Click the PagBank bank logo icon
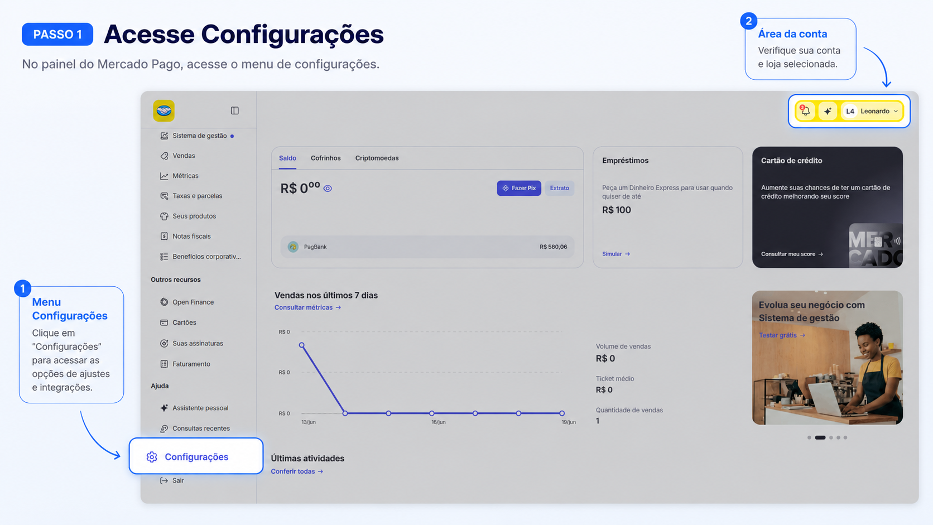Viewport: 933px width, 525px height. pos(293,247)
